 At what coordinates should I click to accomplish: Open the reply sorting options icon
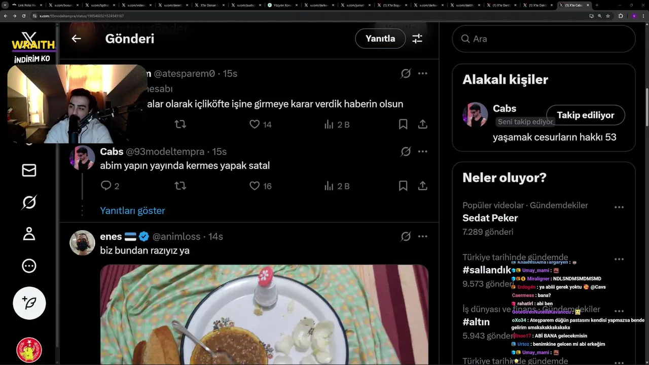pos(417,39)
